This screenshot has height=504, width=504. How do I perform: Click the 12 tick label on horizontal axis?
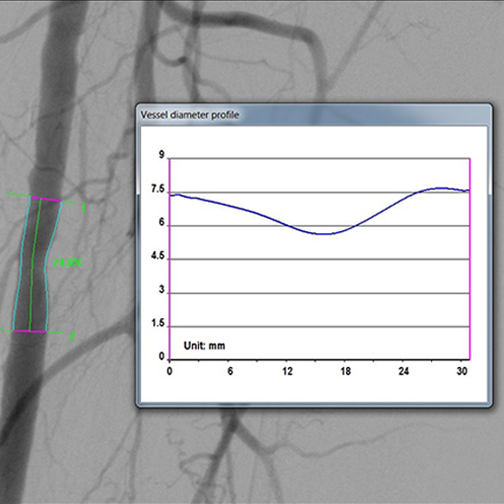(x=287, y=371)
